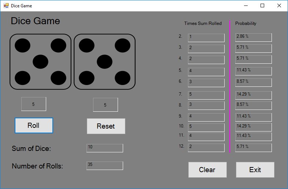Viewport: 288px width, 189px height.
Task: Click the Dice Game app icon in title bar
Action: 6,5
